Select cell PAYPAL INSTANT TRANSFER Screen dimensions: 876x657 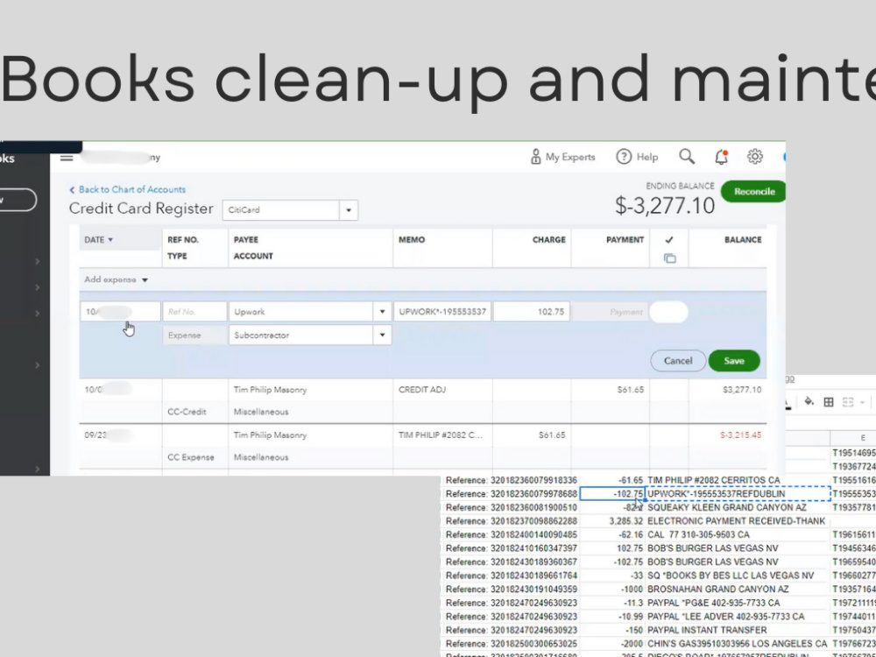(x=738, y=630)
